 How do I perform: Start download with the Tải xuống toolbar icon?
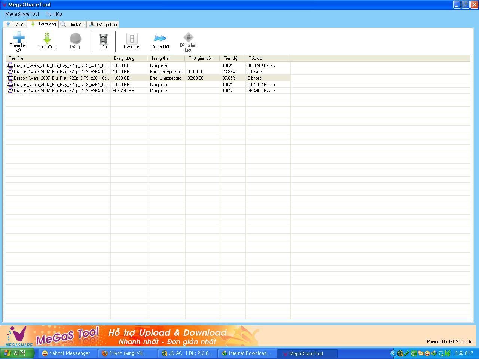click(x=47, y=38)
